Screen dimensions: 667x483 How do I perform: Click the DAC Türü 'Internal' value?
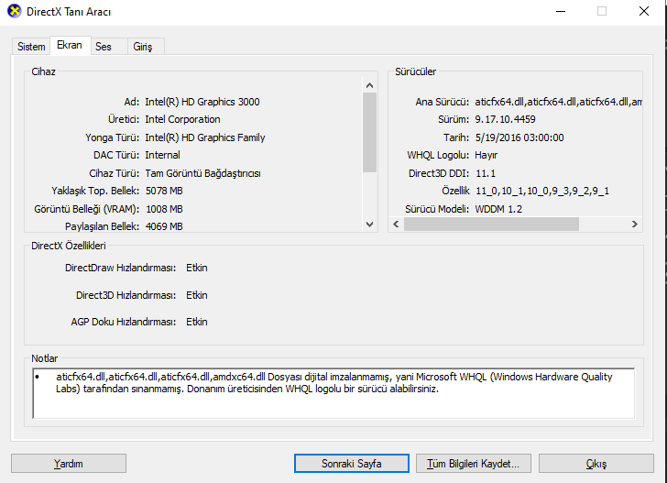click(x=162, y=155)
